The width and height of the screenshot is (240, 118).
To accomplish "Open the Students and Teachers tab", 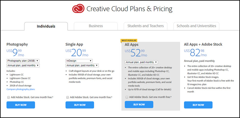I will pyautogui.click(x=146, y=26).
